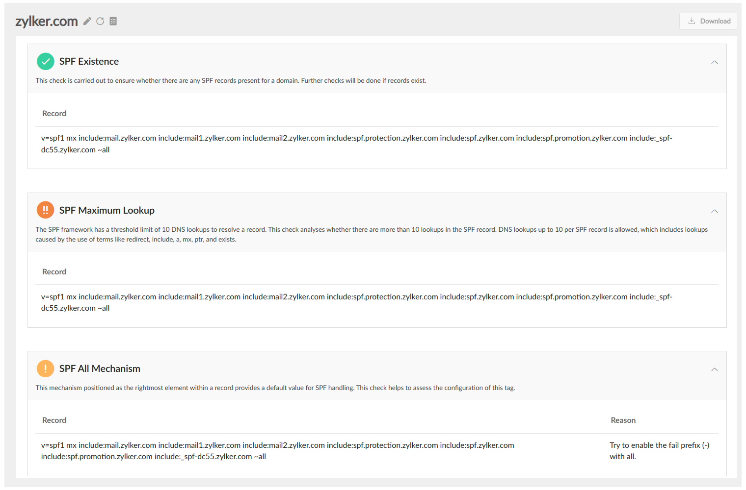This screenshot has width=746, height=490.
Task: Click the SPF Existence heading
Action: (x=88, y=61)
